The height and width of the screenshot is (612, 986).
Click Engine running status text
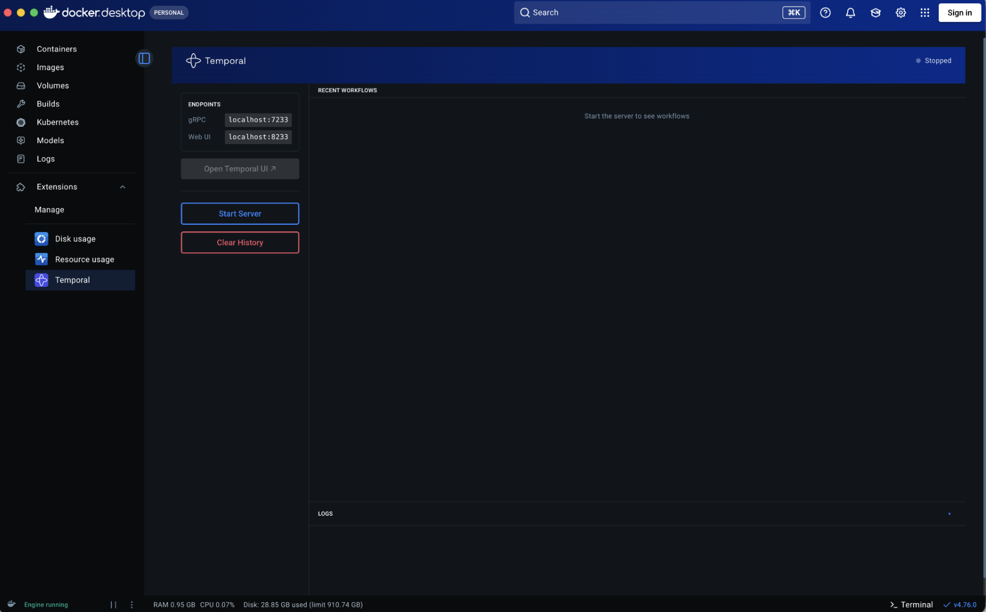click(x=46, y=604)
